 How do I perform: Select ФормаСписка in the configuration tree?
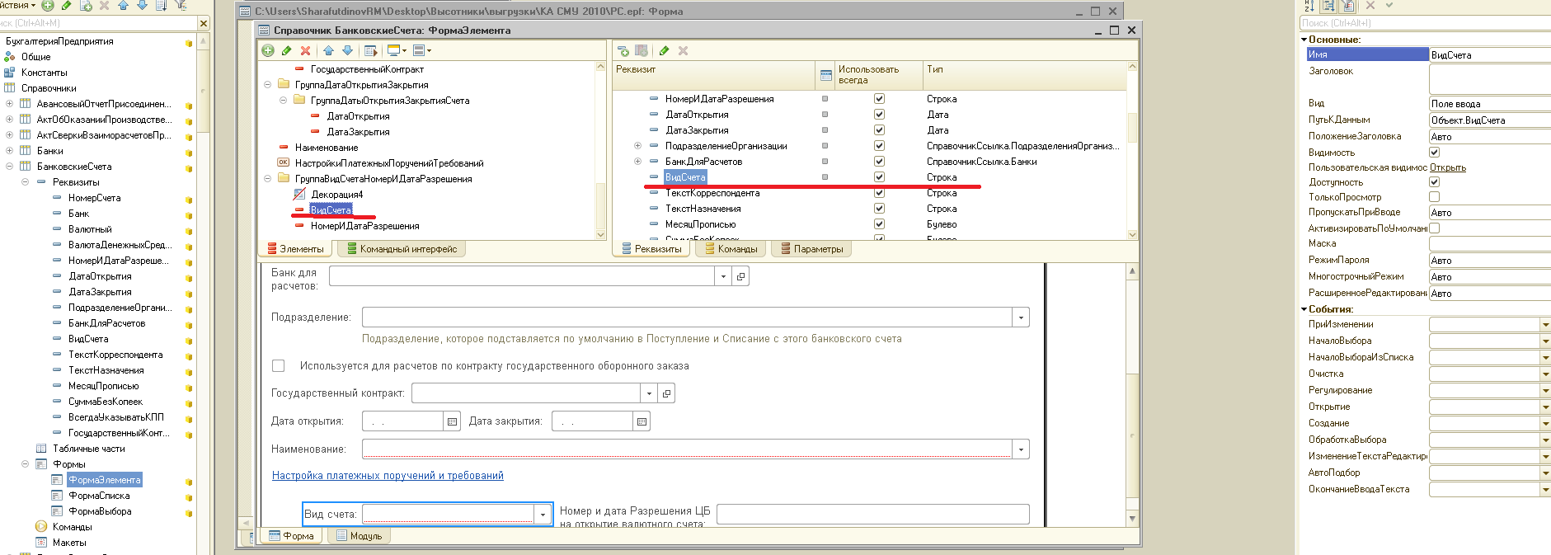[99, 496]
